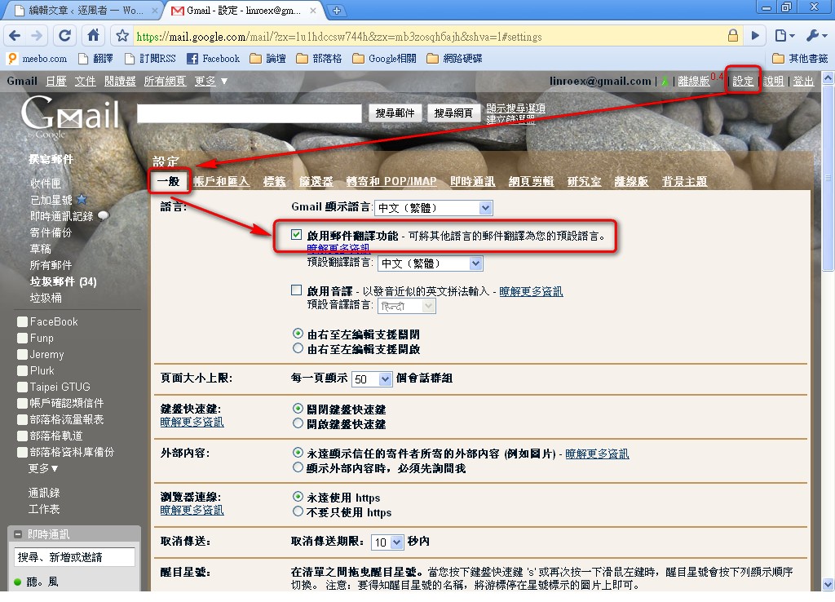The width and height of the screenshot is (835, 602).
Task: Click the 搜尋郵件 button
Action: pos(395,113)
